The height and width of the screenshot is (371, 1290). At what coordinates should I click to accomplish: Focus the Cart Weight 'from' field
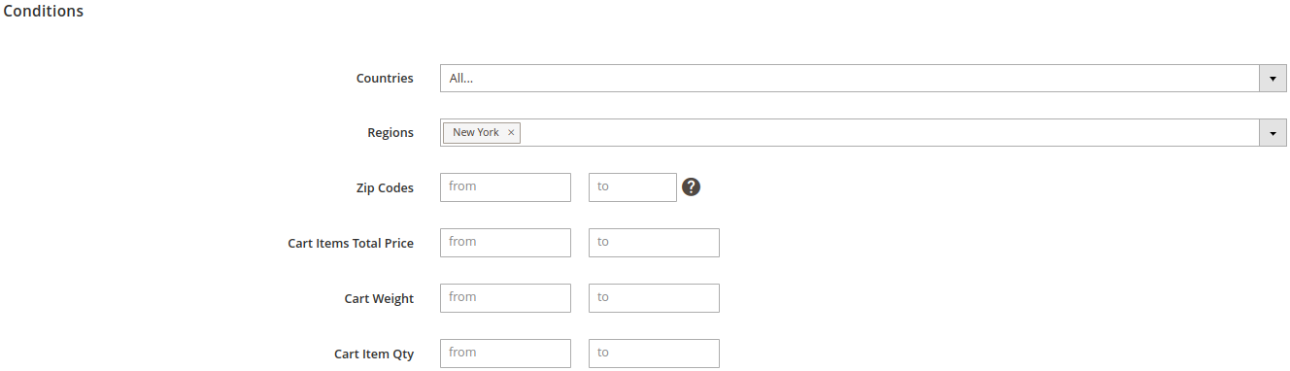coord(505,298)
